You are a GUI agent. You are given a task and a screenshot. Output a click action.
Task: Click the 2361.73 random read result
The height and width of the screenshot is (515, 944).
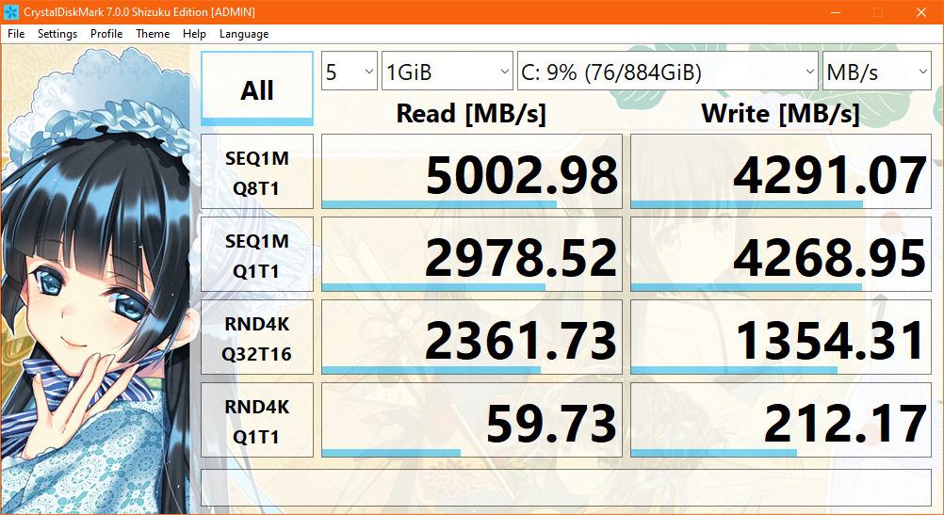click(x=472, y=337)
